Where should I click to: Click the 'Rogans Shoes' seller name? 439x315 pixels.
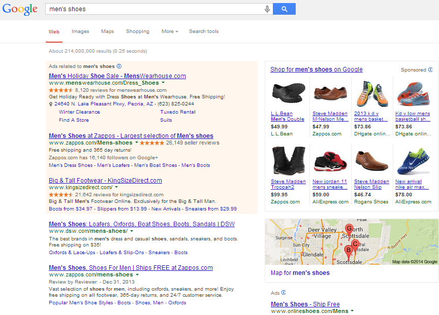pyautogui.click(x=371, y=202)
